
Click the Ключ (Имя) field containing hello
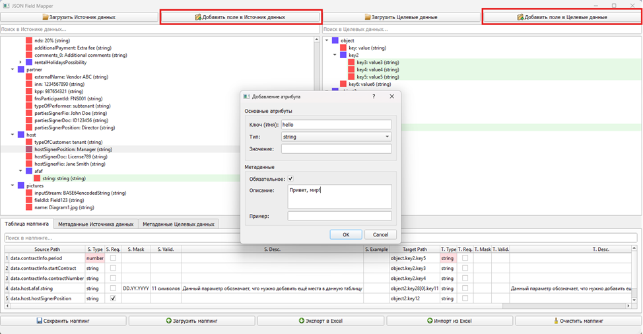pyautogui.click(x=336, y=125)
